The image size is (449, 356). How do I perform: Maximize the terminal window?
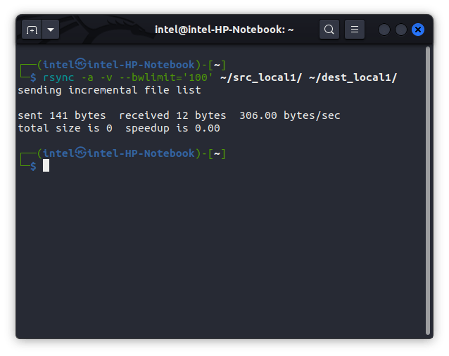(x=401, y=30)
